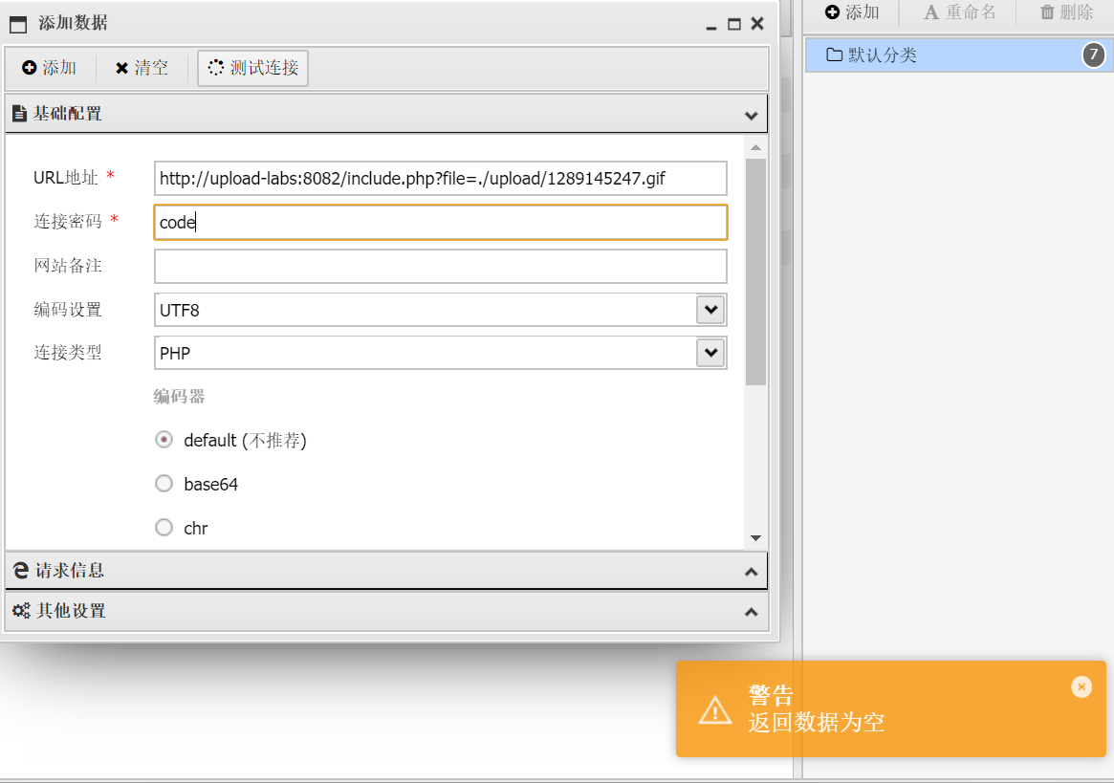Click the 网站备注 notes field
The image size is (1114, 783).
pos(441,266)
